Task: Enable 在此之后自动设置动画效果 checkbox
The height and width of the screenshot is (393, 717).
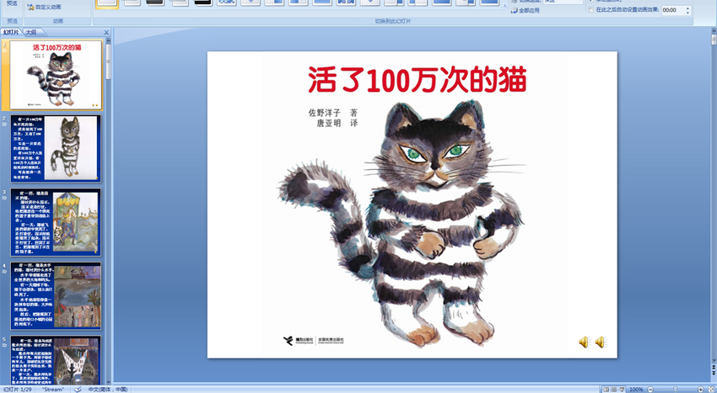Action: 591,10
